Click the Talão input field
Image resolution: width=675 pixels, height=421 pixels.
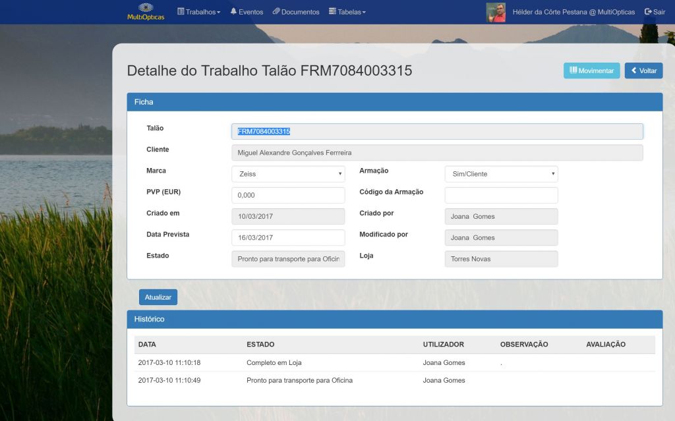point(436,132)
